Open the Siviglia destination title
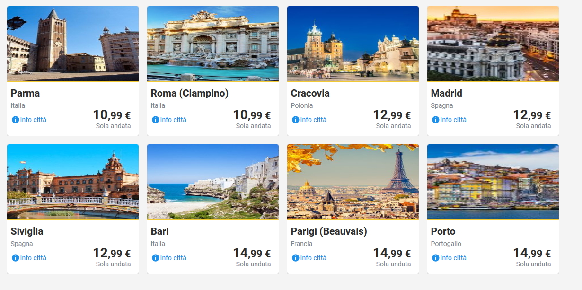 click(27, 231)
